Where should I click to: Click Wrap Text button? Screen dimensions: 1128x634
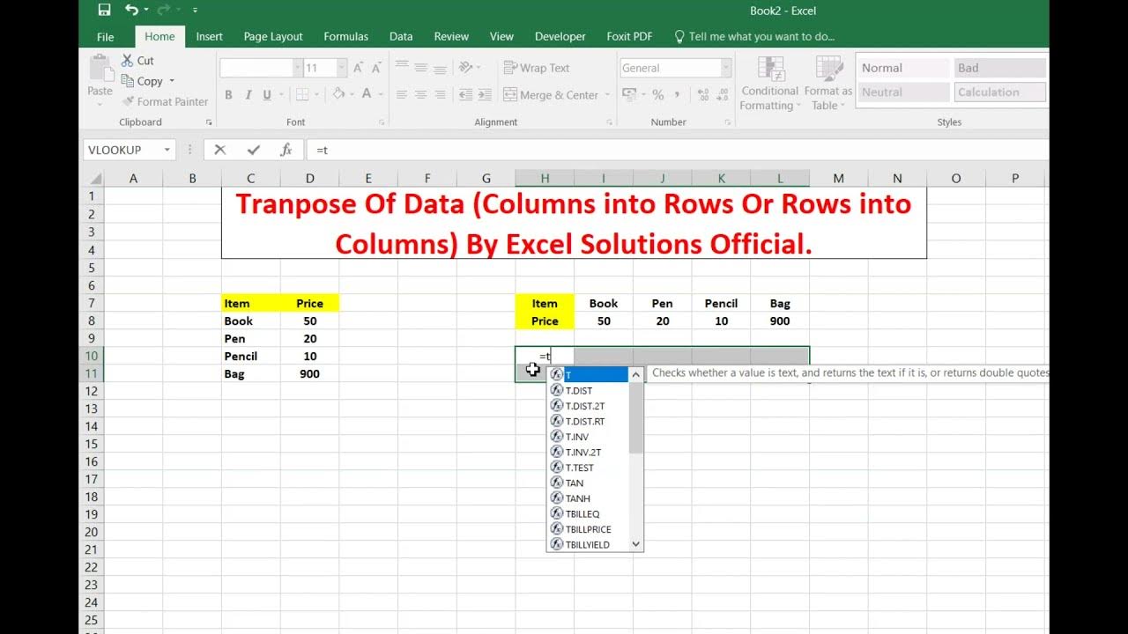[x=537, y=68]
